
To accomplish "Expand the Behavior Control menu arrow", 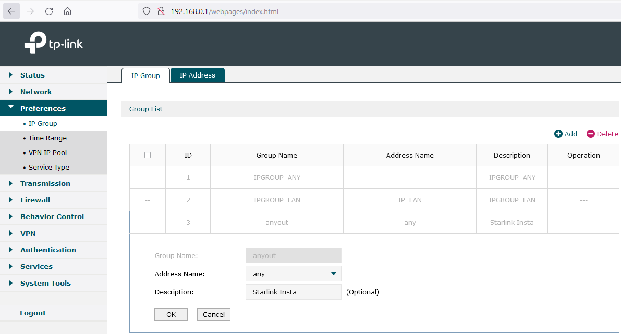I will pos(11,216).
